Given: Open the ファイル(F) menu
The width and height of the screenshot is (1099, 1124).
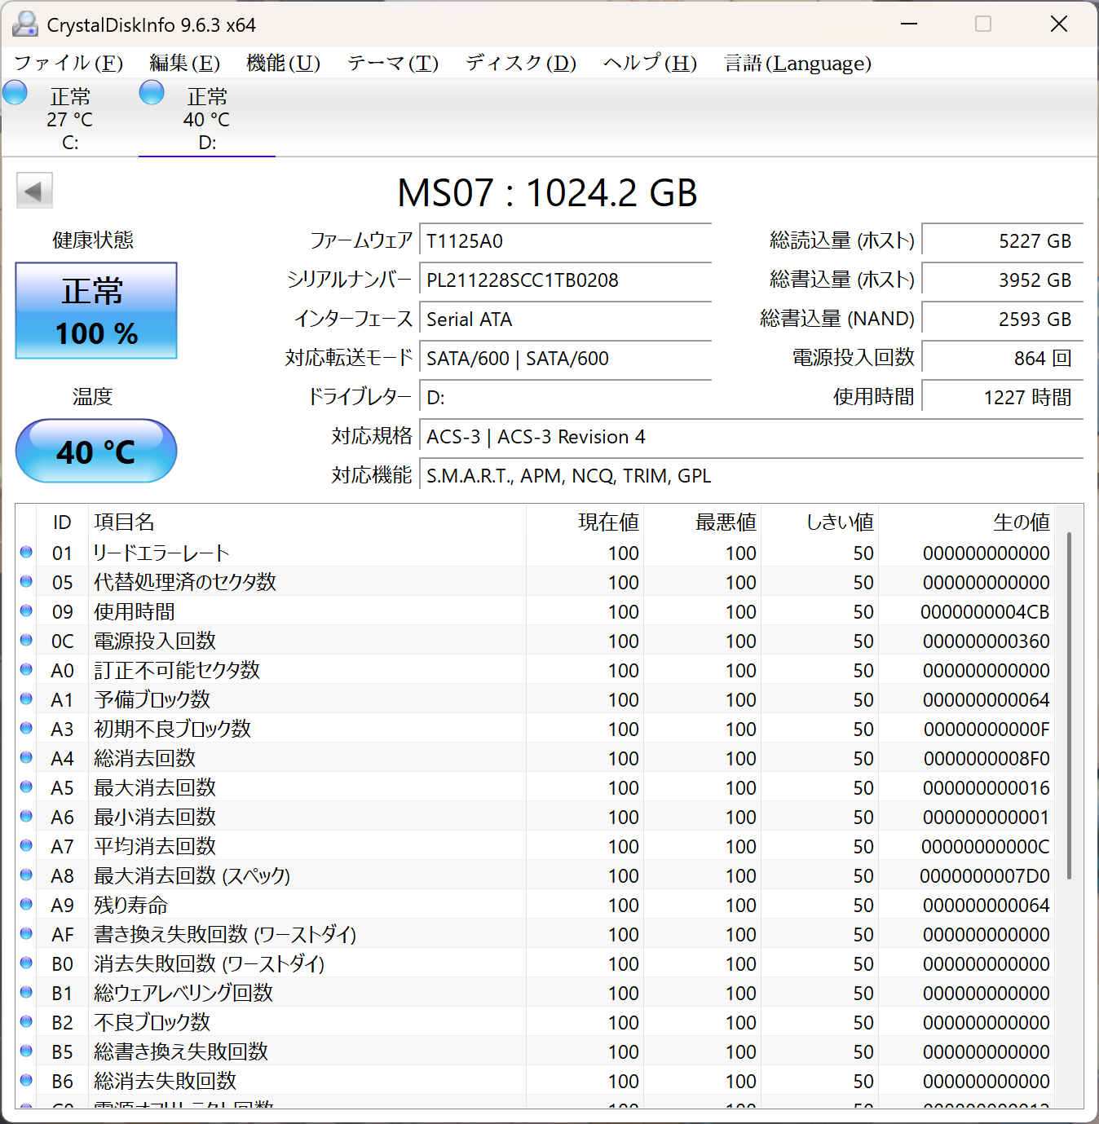Looking at the screenshot, I should pyautogui.click(x=68, y=63).
